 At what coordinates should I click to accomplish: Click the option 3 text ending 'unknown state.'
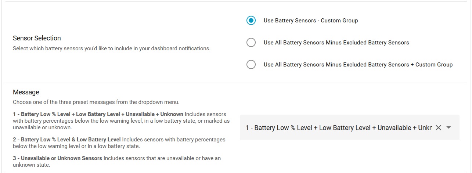click(31, 165)
